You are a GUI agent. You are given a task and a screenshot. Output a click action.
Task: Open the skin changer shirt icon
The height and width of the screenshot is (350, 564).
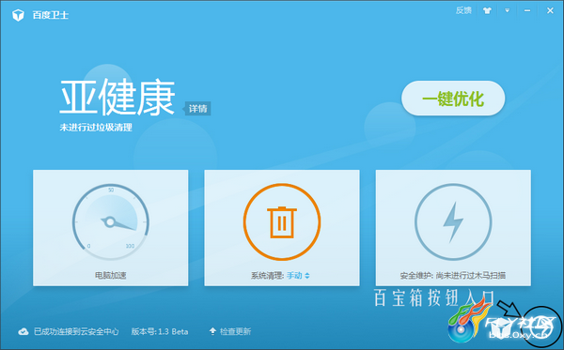pos(487,10)
